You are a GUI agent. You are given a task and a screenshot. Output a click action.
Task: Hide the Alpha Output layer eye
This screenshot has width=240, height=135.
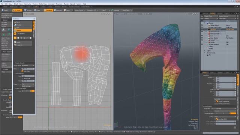[x=202, y=25]
